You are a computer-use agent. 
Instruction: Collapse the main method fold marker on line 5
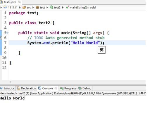(x=8, y=33)
